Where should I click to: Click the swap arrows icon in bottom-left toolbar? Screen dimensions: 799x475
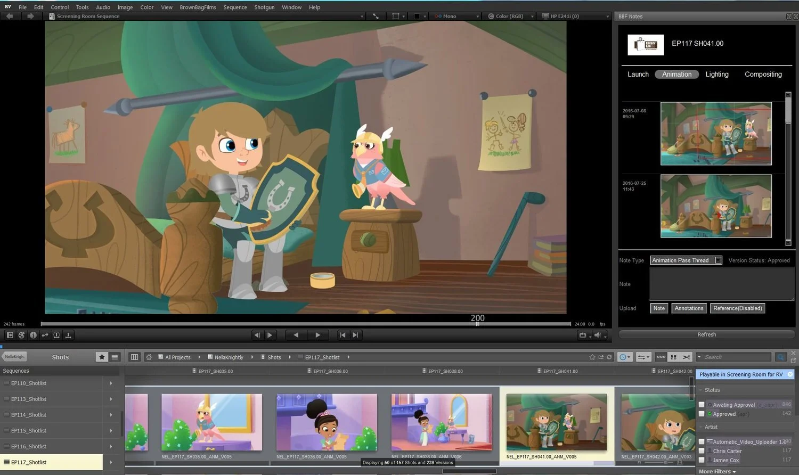(x=45, y=335)
